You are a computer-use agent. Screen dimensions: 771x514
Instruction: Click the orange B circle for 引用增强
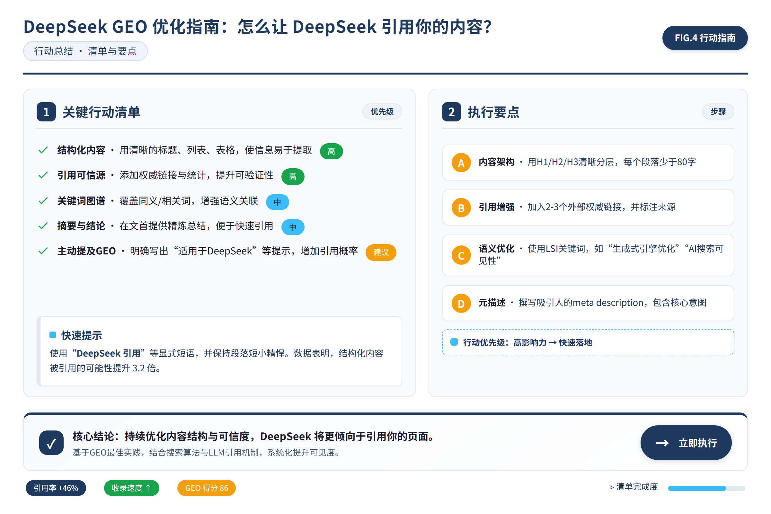point(461,208)
